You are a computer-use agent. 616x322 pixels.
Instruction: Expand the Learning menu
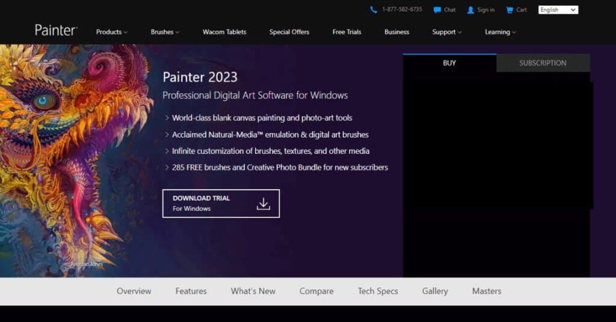pyautogui.click(x=500, y=32)
